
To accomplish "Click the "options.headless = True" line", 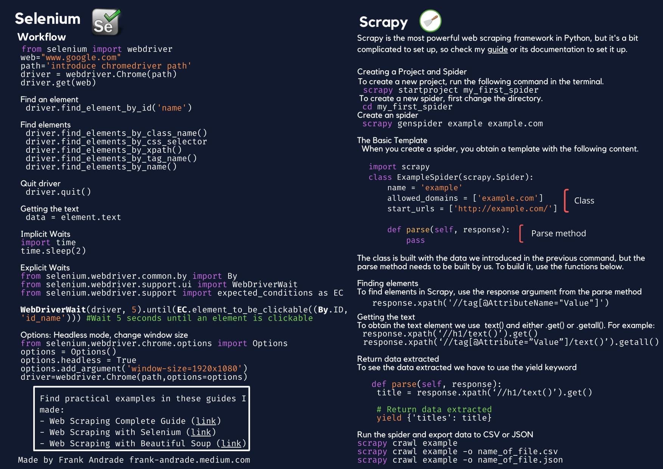I will 78,360.
